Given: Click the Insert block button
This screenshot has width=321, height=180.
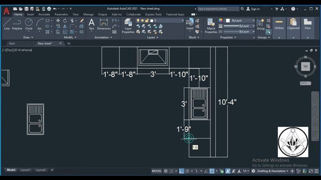Looking at the screenshot, I should click(190, 24).
